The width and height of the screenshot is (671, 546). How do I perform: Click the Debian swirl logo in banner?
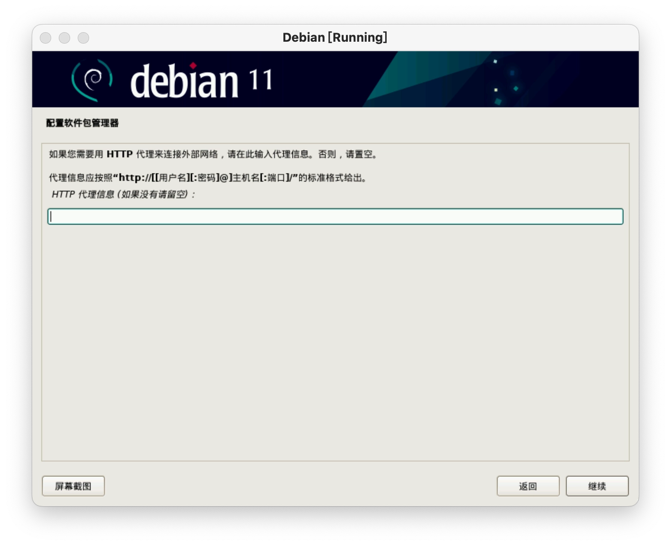(92, 80)
